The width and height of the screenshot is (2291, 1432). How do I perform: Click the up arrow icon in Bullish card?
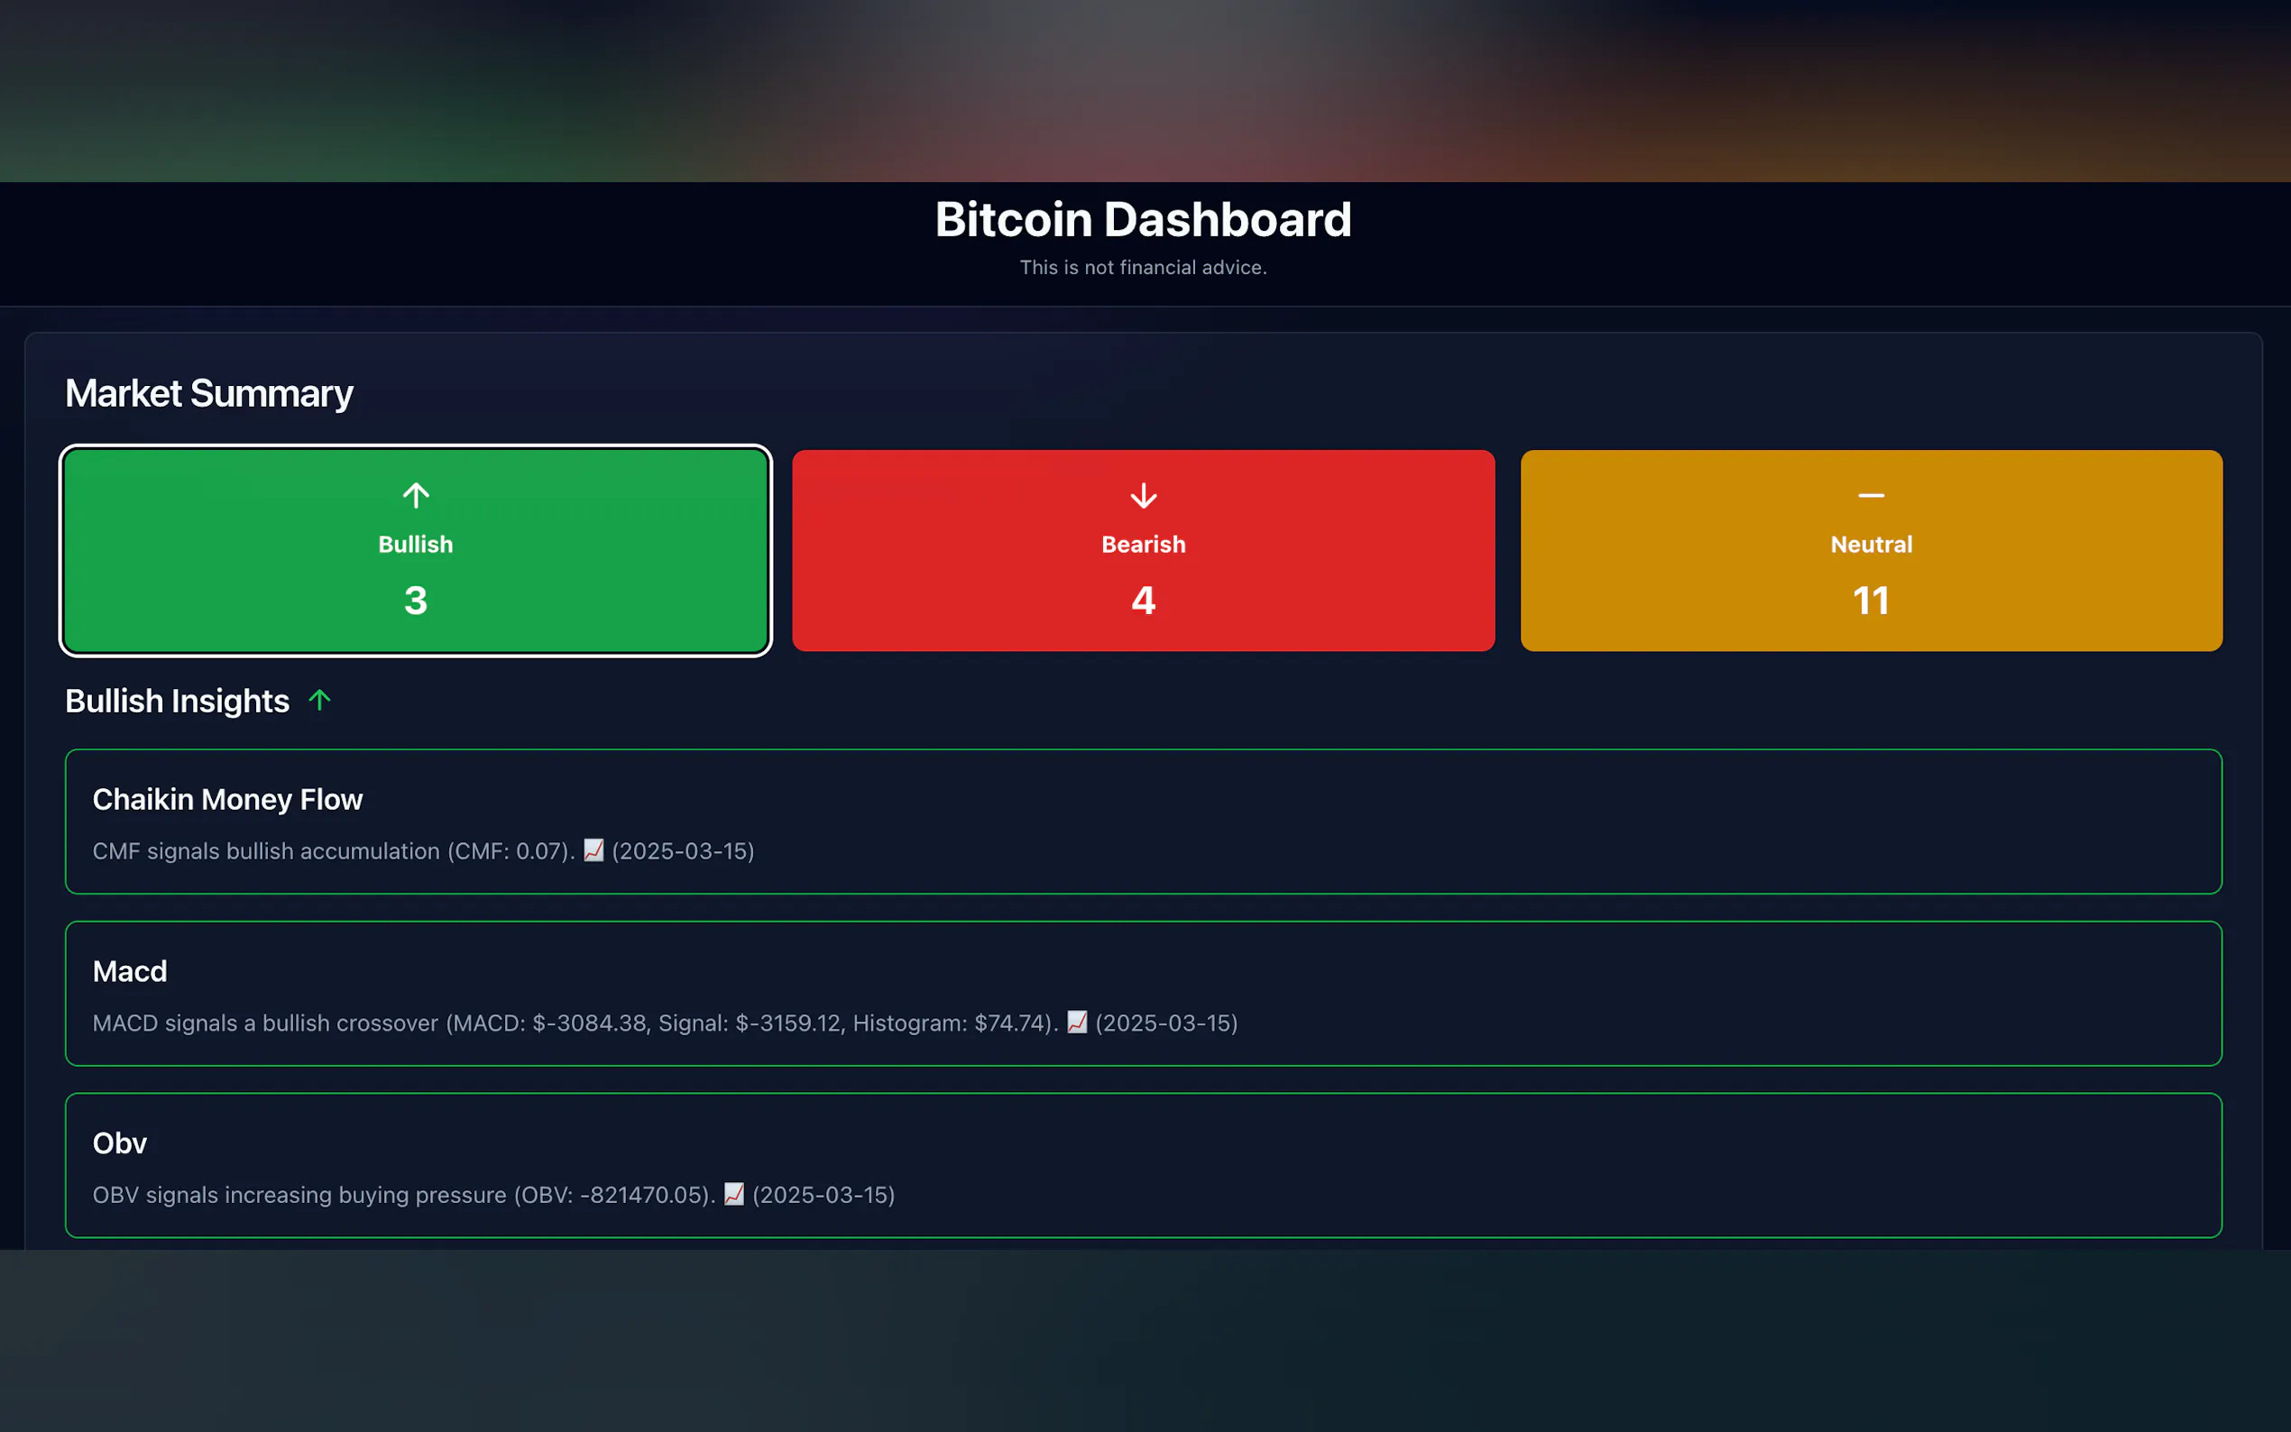(416, 495)
